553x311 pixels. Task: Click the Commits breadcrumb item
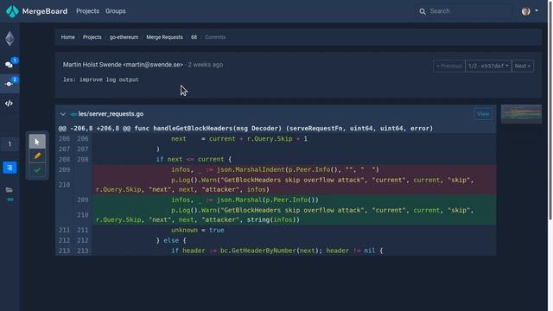coord(215,37)
